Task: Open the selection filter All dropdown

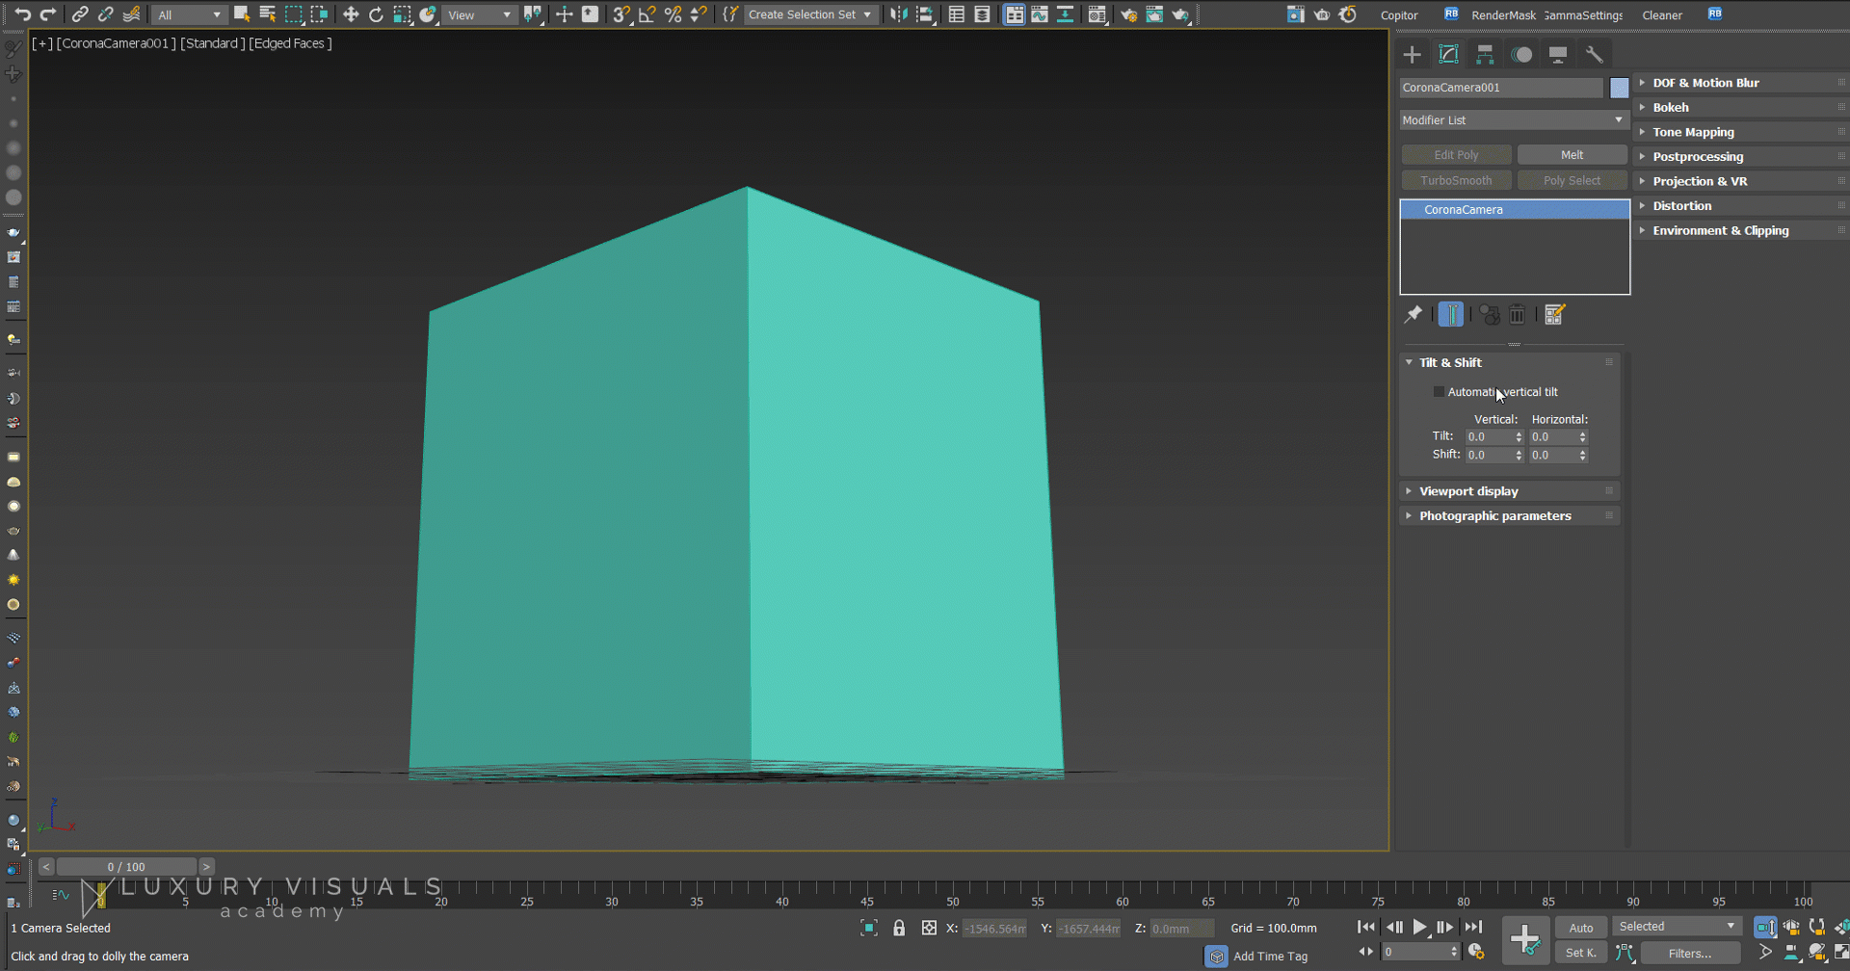Action: pyautogui.click(x=190, y=14)
